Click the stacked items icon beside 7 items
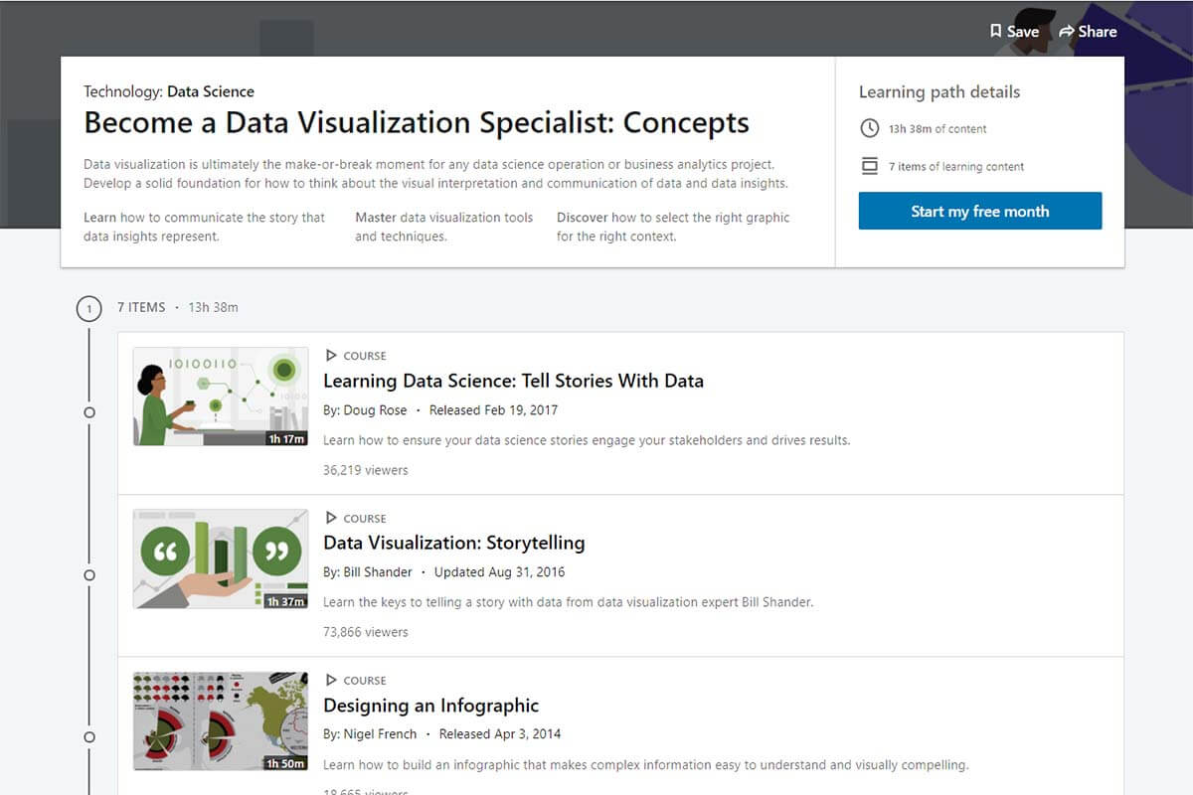 click(870, 166)
